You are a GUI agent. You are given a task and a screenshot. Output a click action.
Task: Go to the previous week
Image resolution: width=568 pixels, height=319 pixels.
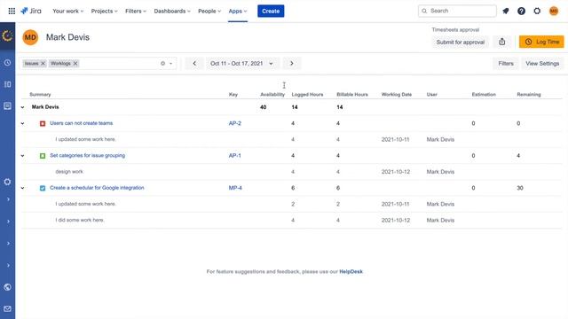[x=194, y=63]
